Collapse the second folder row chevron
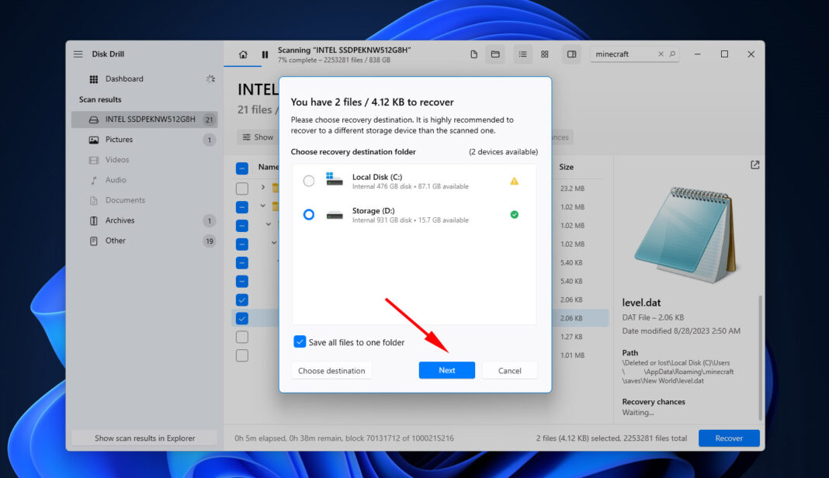This screenshot has height=478, width=829. tap(263, 206)
